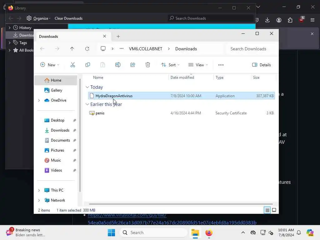The image size is (320, 240).
Task: Add a new Explorer tab with plus button
Action: coord(118,37)
